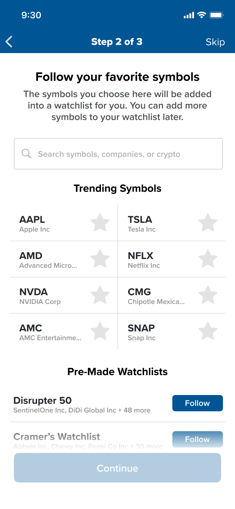Viewport: 235px width, 509px height.
Task: Star the TSLA symbol
Action: coord(208,223)
